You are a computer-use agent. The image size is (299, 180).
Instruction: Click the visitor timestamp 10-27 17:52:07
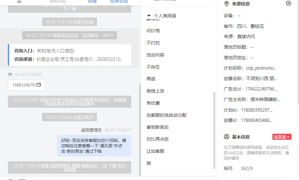click(x=28, y=74)
